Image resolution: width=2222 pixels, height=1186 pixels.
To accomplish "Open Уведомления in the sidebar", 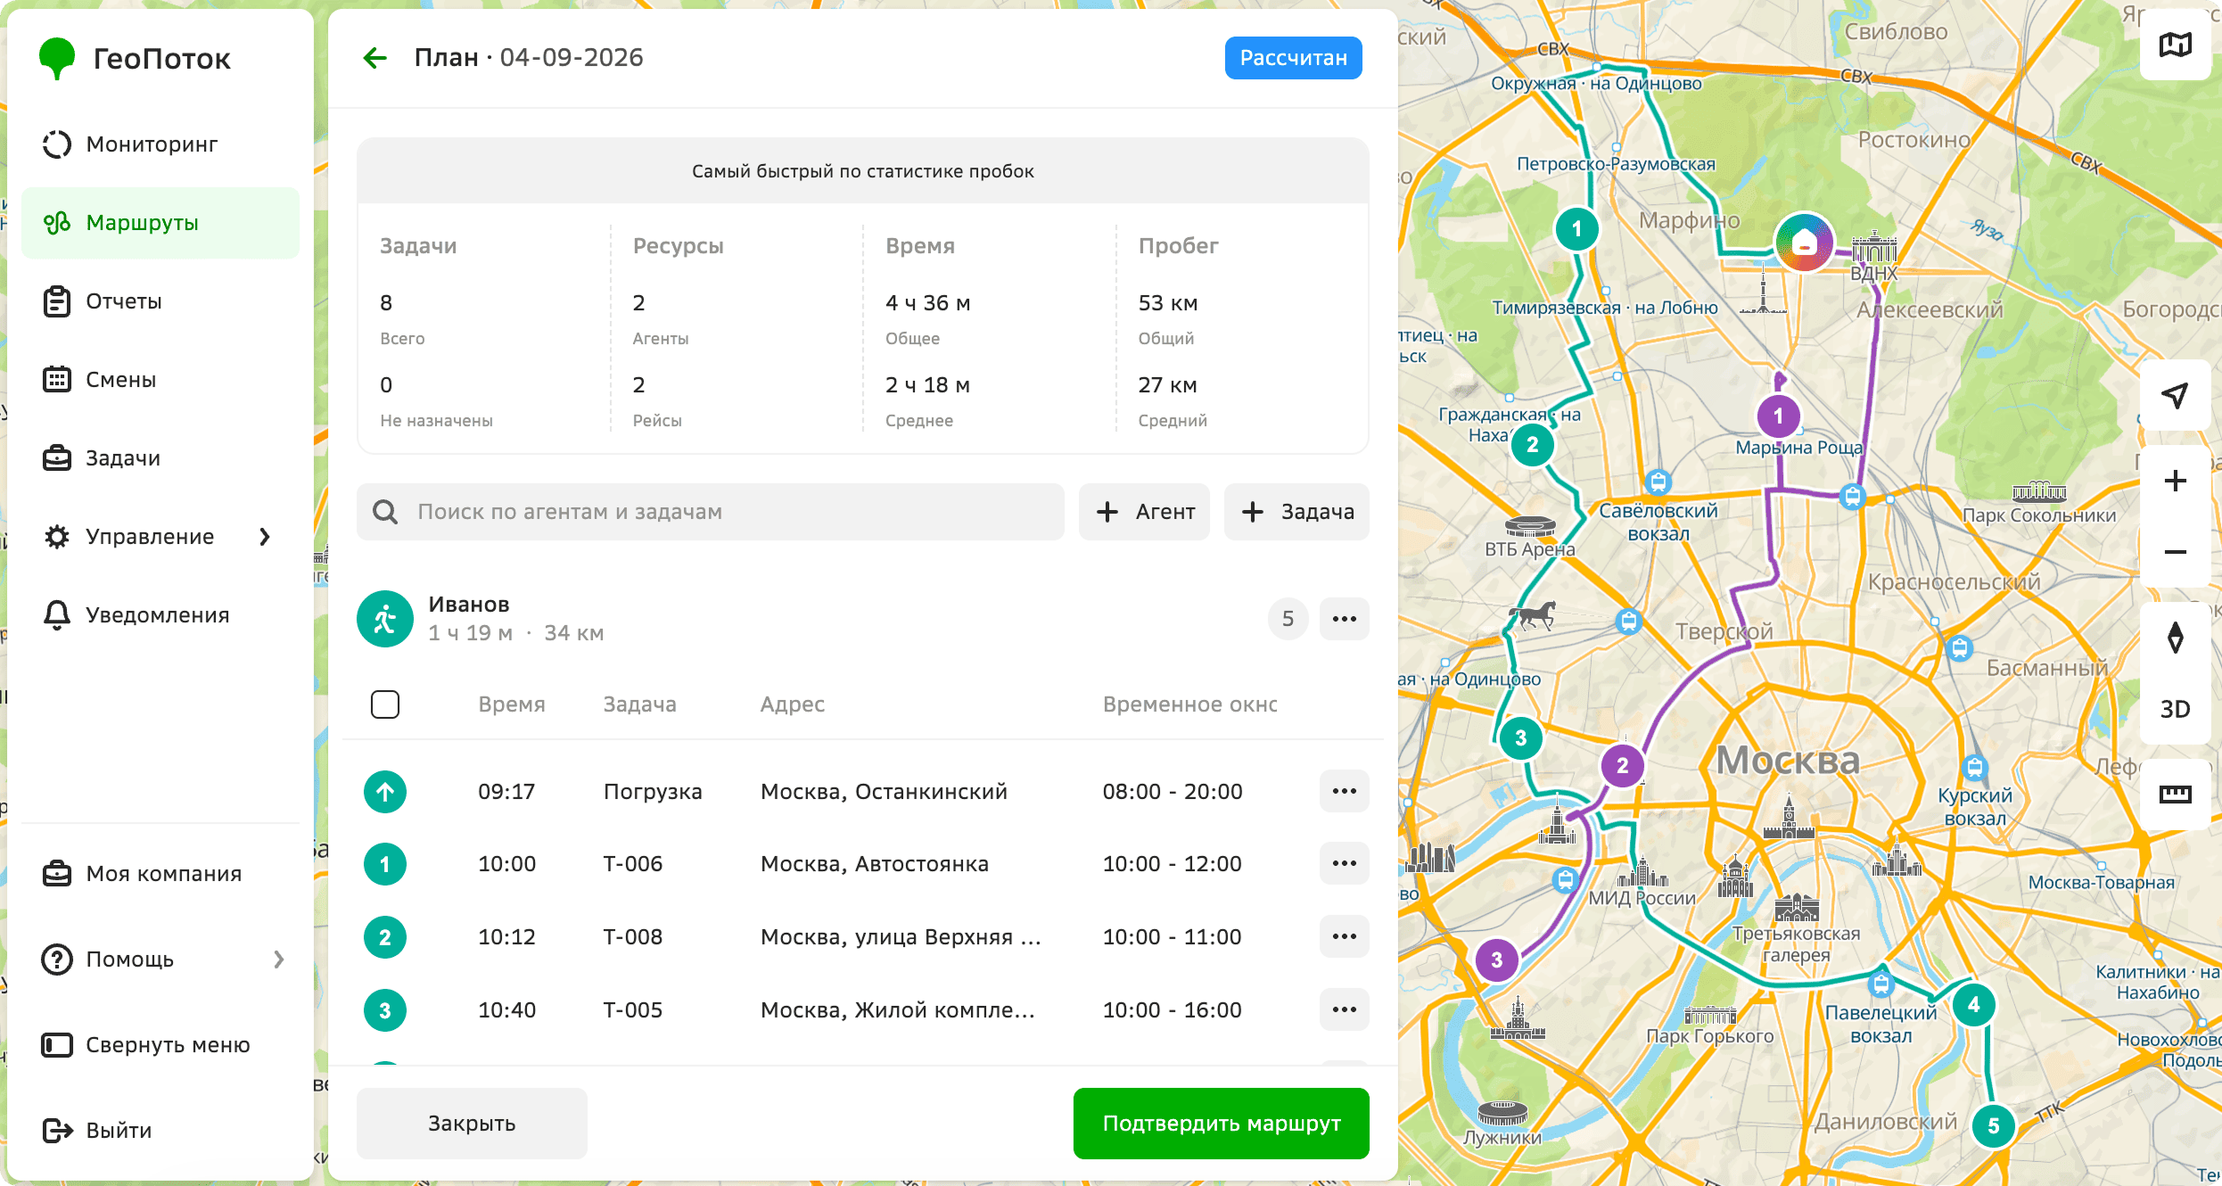I will 160,615.
